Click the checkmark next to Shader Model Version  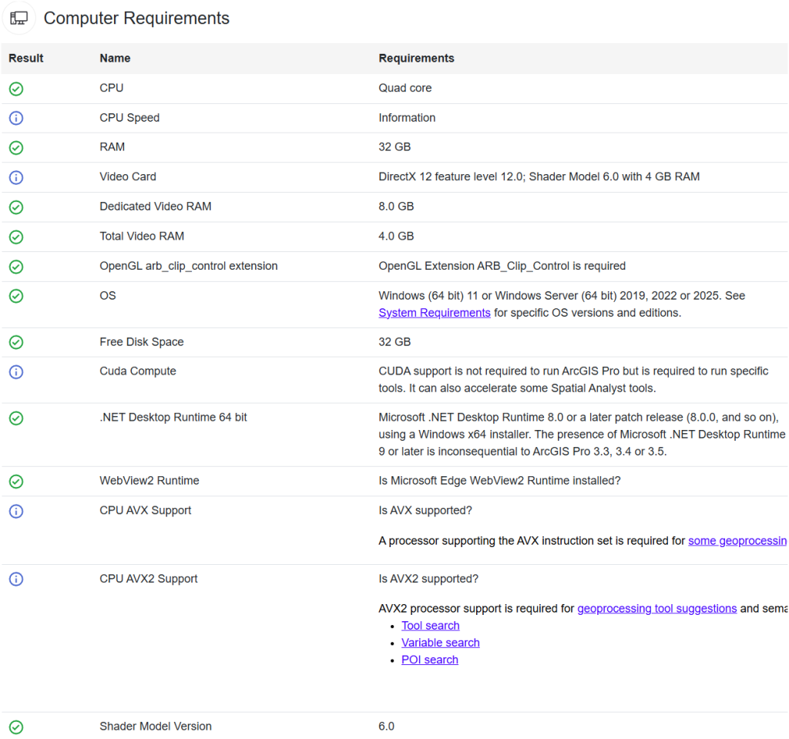(15, 727)
